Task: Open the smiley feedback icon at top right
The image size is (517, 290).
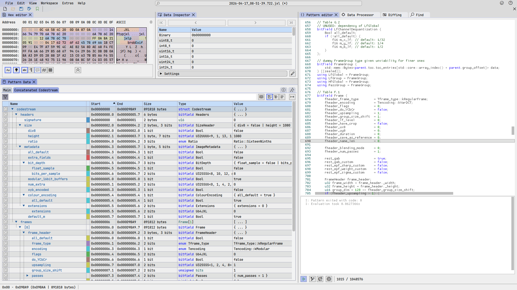Action: pyautogui.click(x=502, y=3)
